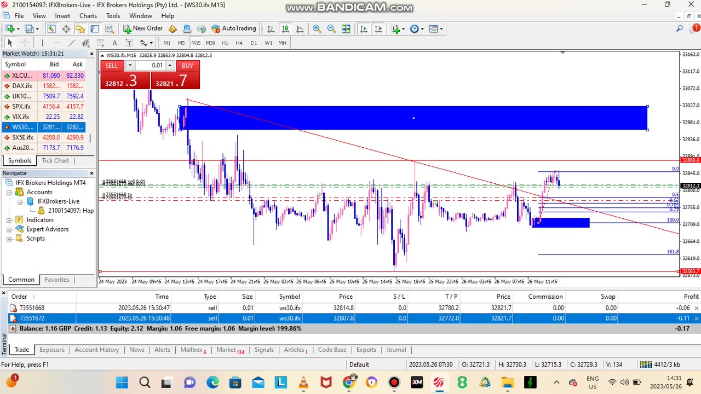Close the Market Watch panel
701x394 pixels.
pyautogui.click(x=91, y=54)
